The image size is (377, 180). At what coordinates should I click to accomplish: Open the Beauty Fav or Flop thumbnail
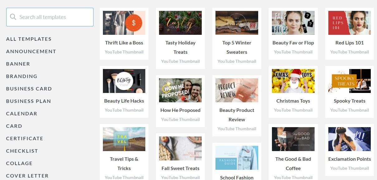[x=293, y=23]
